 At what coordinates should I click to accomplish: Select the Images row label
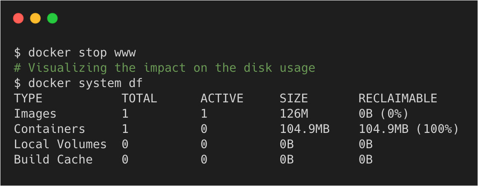point(35,114)
